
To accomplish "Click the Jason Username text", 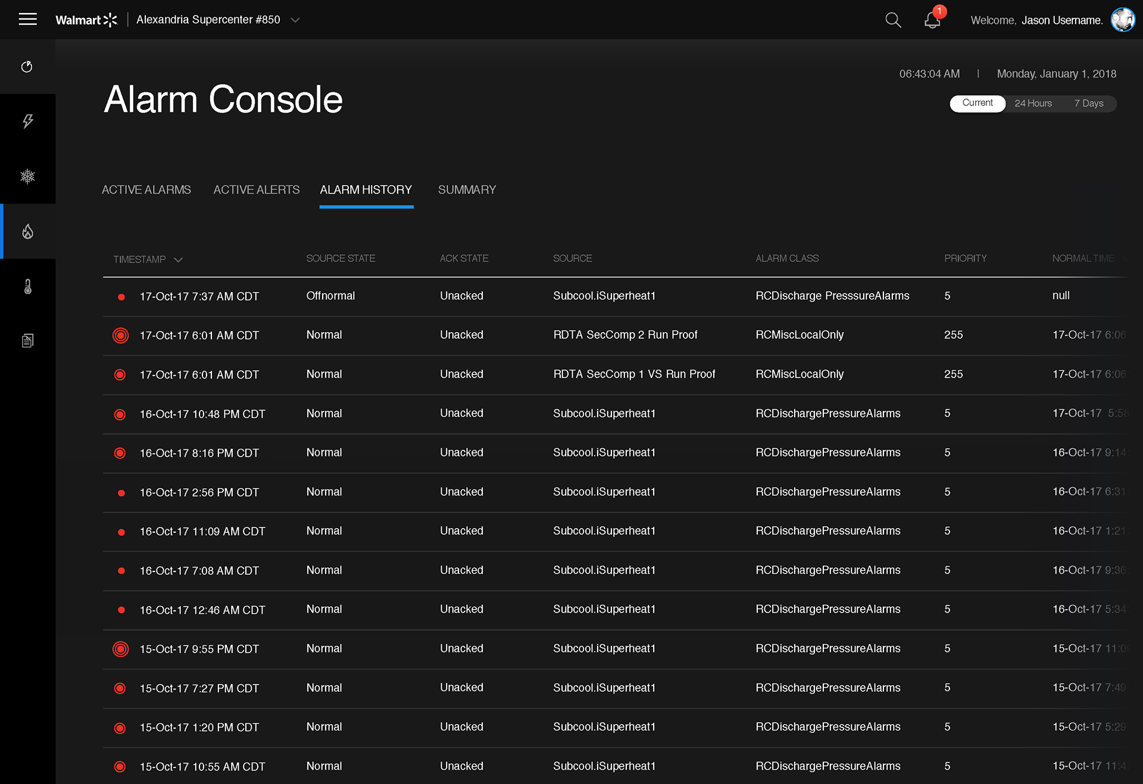I will coord(1062,20).
